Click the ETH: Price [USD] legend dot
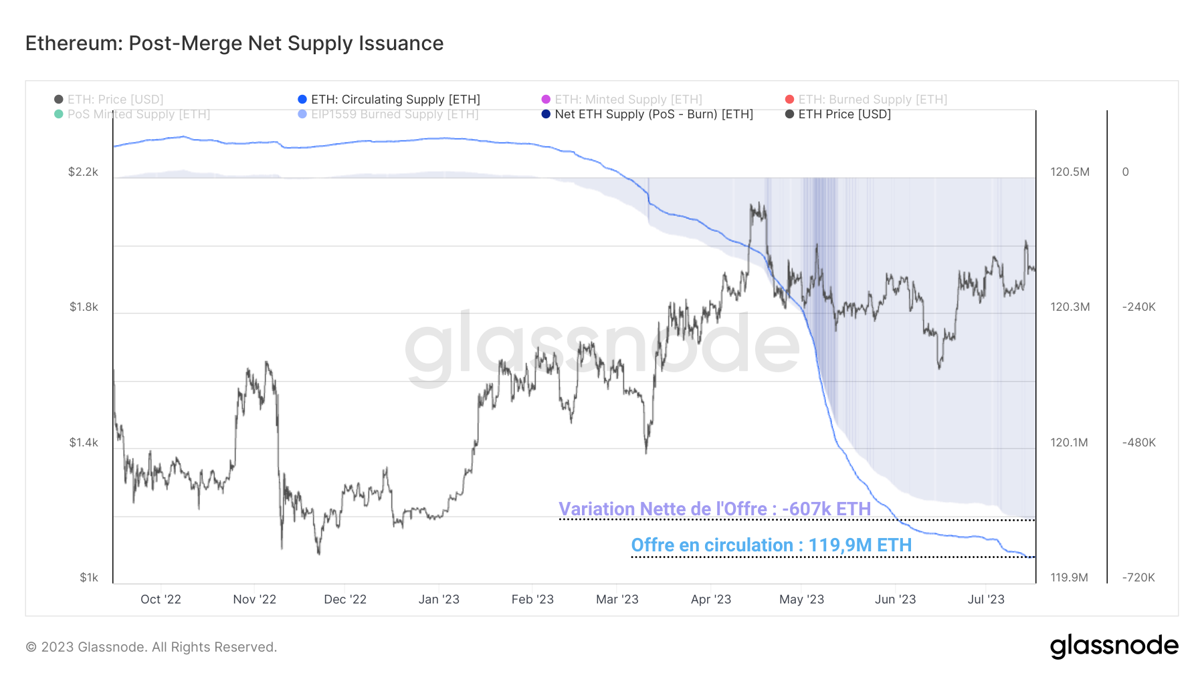Screen dimensions: 1204x677 59,100
